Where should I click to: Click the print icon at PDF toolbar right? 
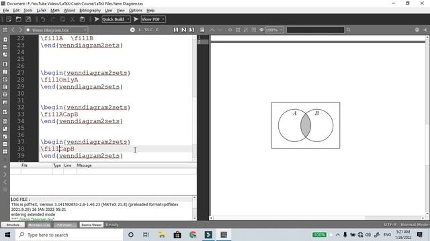click(417, 29)
